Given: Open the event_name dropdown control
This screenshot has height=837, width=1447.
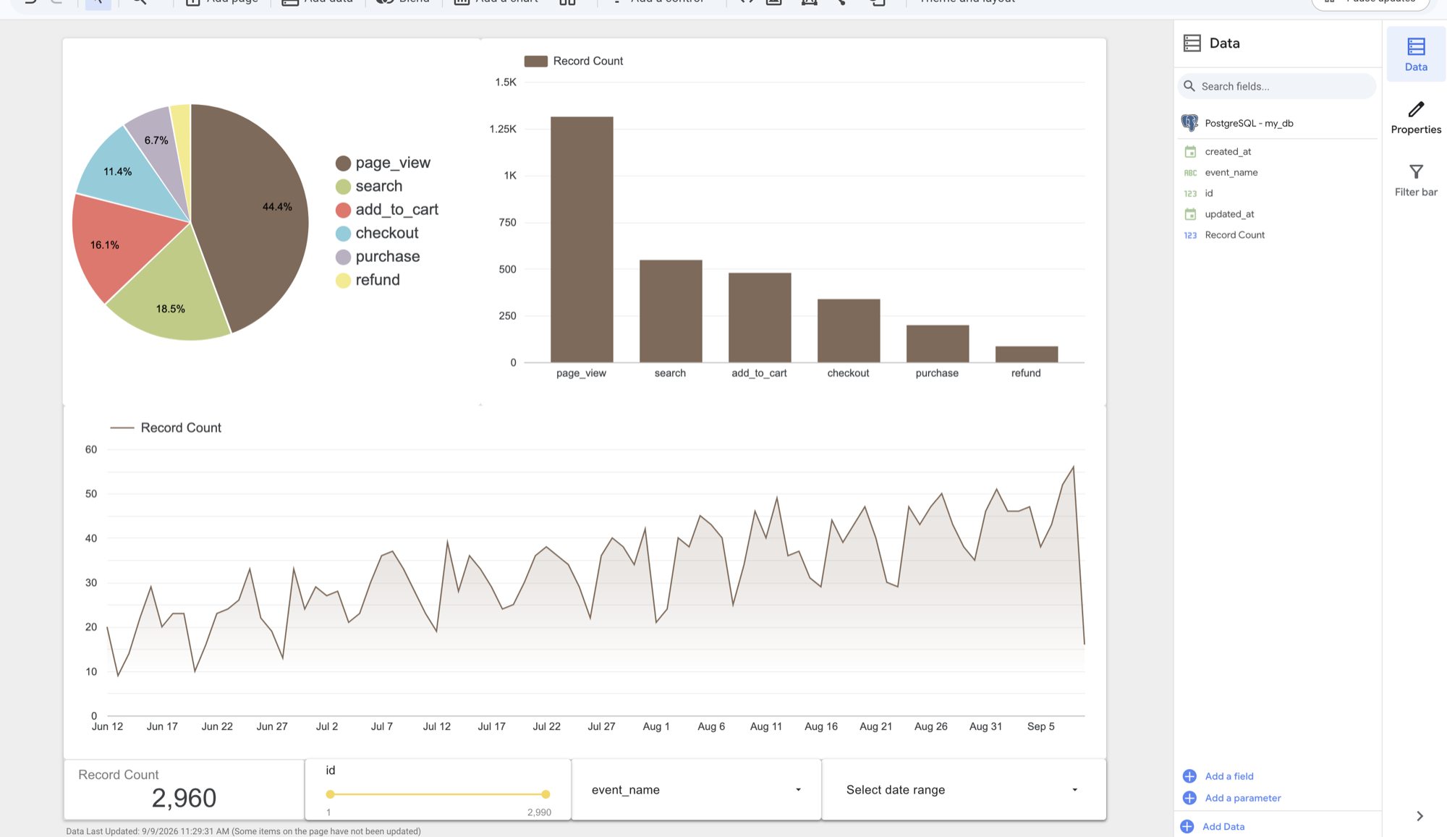Looking at the screenshot, I should pyautogui.click(x=696, y=790).
